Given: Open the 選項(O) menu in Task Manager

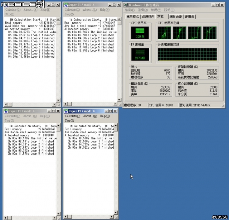Looking at the screenshot, I should tap(142, 10).
